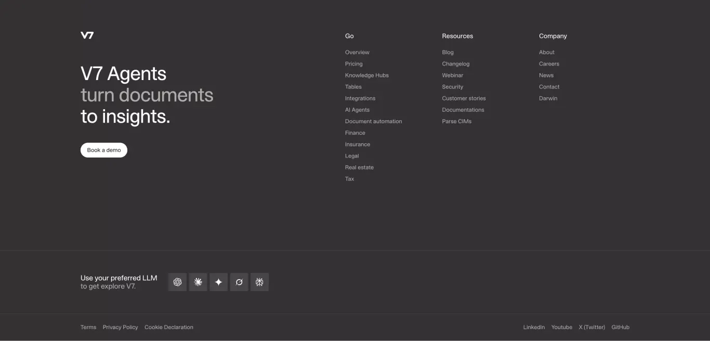Open Documentations link
Viewport: 710px width, 341px height.
point(463,110)
